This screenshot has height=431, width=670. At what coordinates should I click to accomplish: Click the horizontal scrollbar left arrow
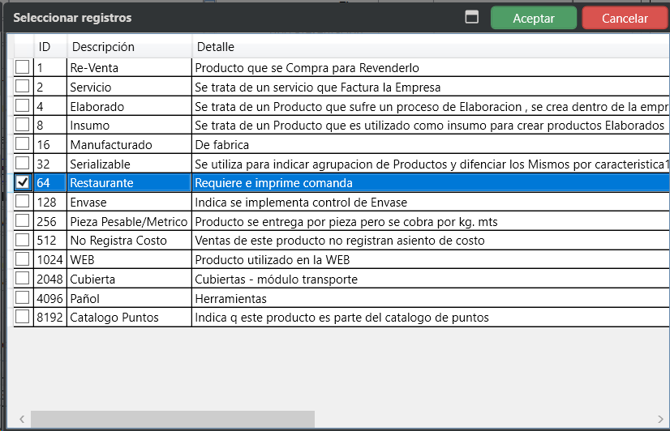click(21, 420)
